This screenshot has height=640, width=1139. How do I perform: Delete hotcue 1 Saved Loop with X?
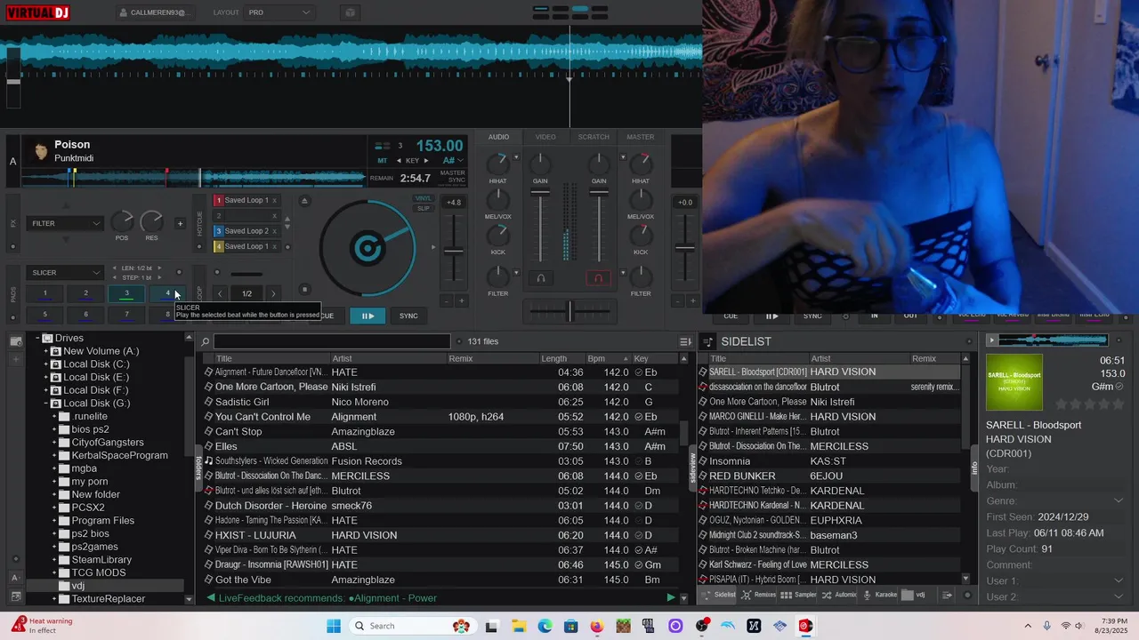(275, 201)
